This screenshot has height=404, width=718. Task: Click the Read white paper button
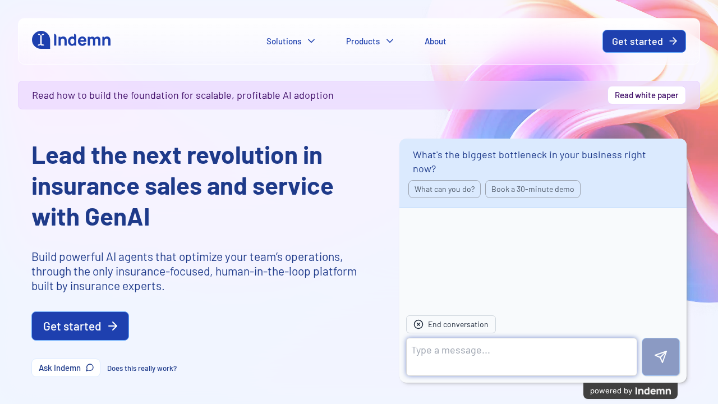coord(646,95)
